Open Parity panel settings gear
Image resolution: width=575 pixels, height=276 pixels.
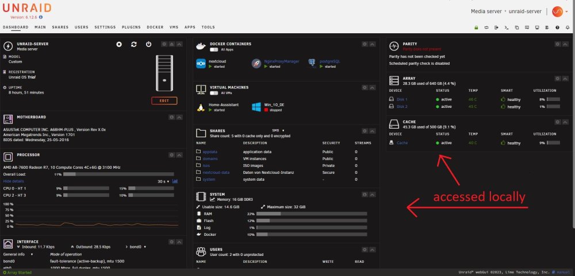pyautogui.click(x=557, y=44)
